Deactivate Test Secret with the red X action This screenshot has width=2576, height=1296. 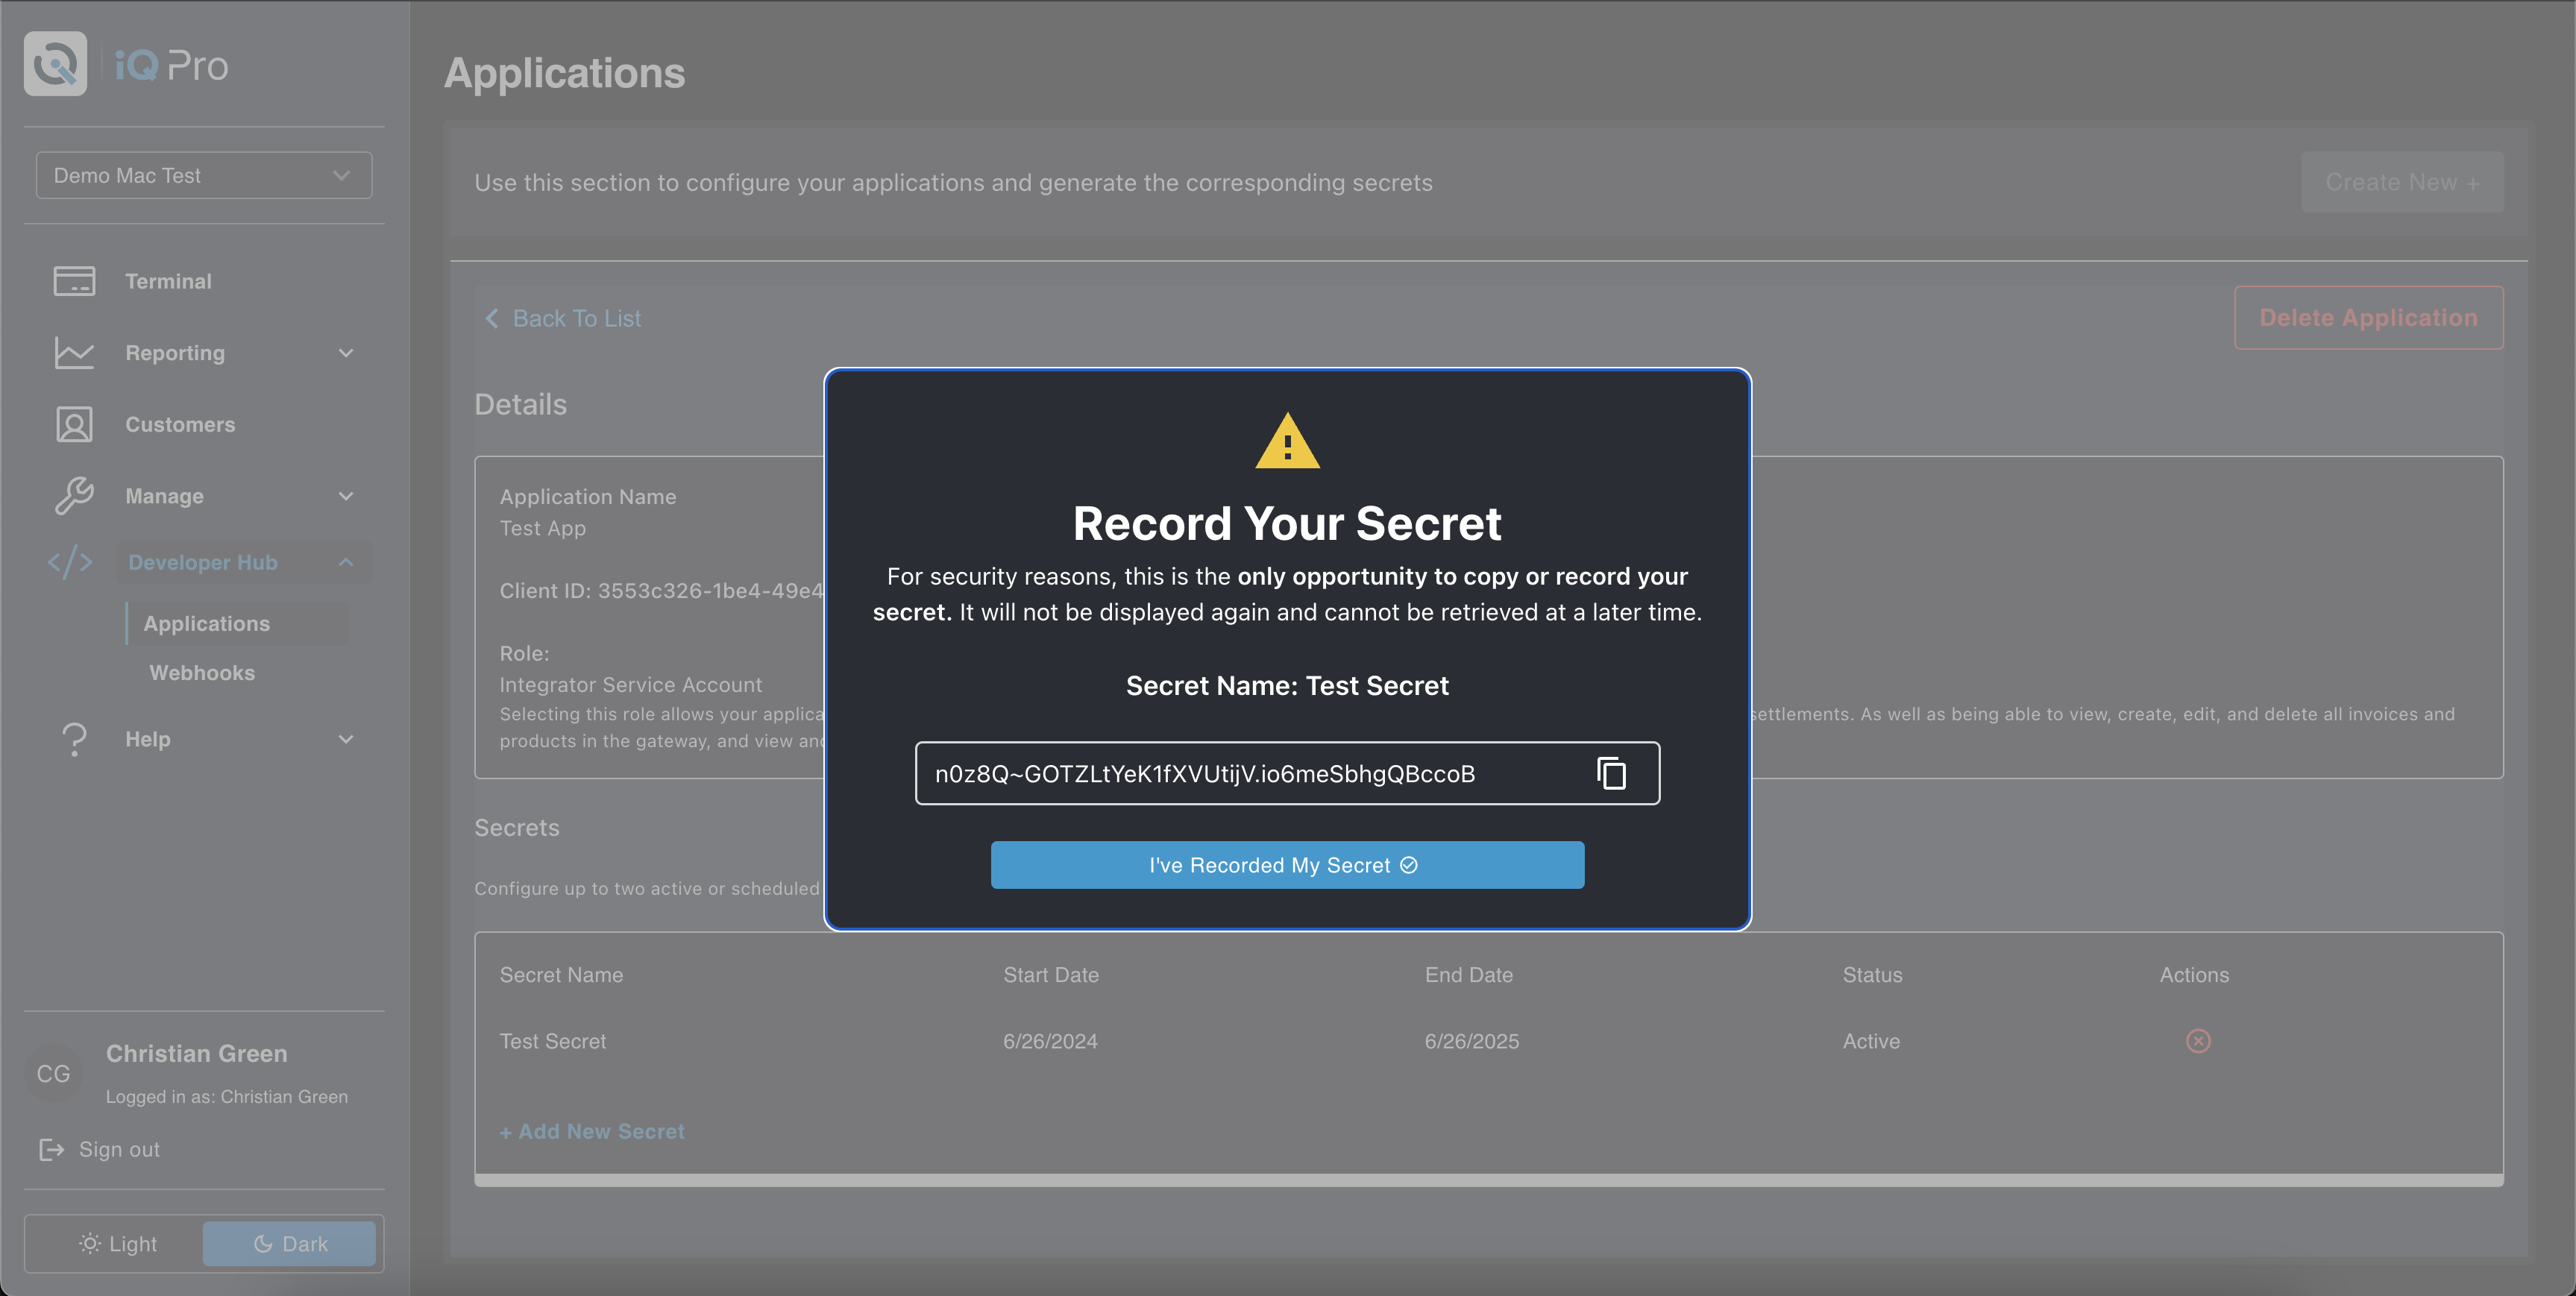2197,1041
